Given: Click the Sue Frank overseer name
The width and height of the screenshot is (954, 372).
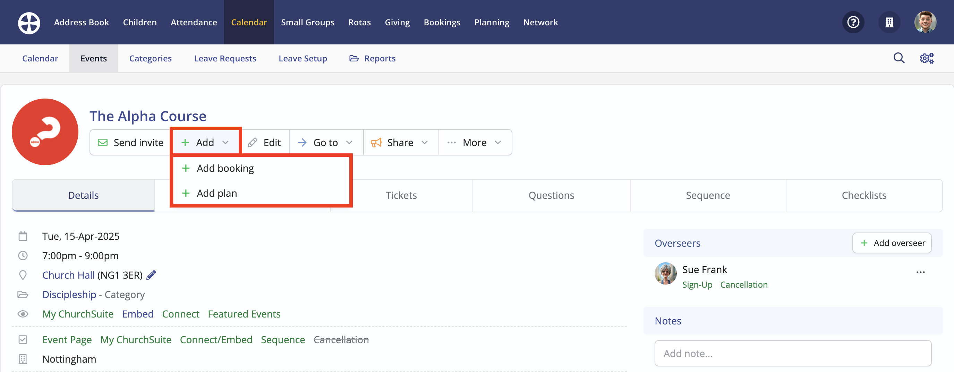Looking at the screenshot, I should pyautogui.click(x=704, y=269).
